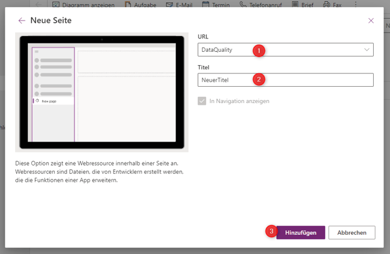Toggle the In Navigation anzeigen checkbox

coord(202,101)
